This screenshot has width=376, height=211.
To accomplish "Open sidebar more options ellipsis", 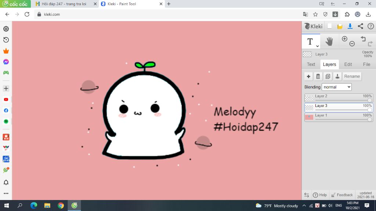I will (x=6, y=193).
